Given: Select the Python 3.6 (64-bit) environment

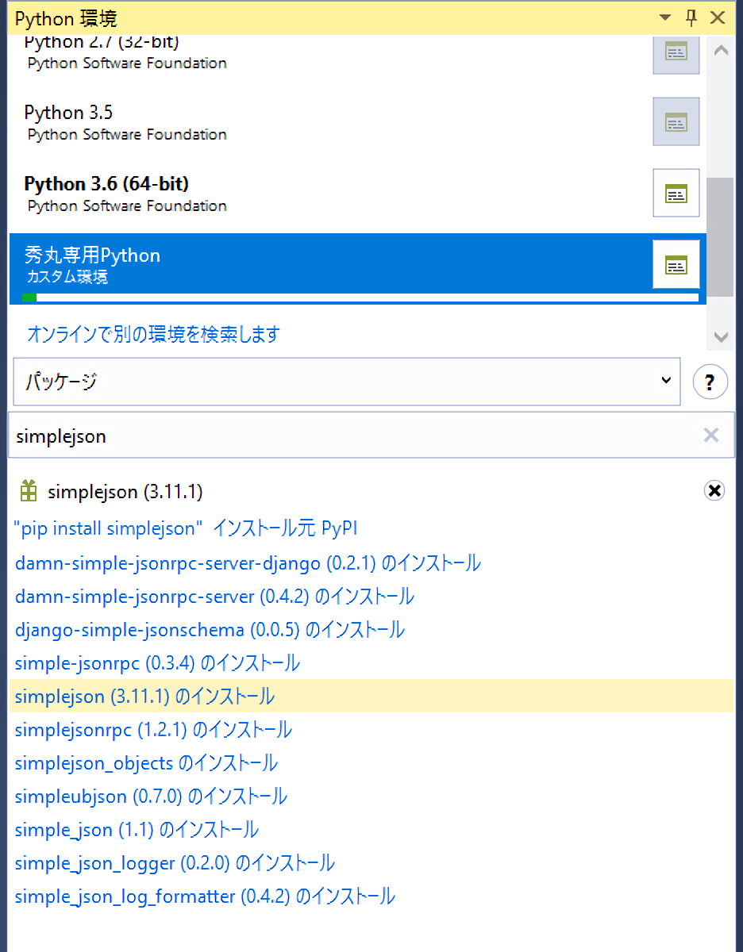Looking at the screenshot, I should point(106,185).
